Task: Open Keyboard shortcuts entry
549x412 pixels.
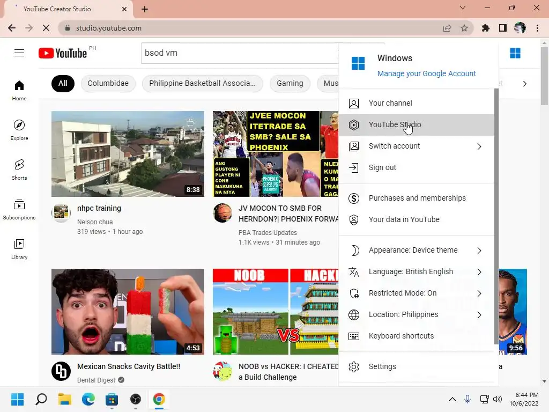Action: click(x=416, y=336)
